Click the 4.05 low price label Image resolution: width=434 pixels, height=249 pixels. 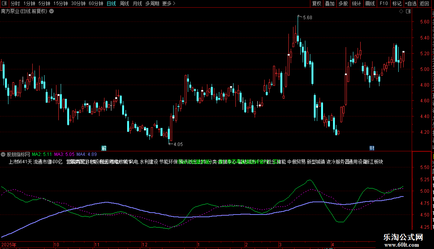[178, 144]
